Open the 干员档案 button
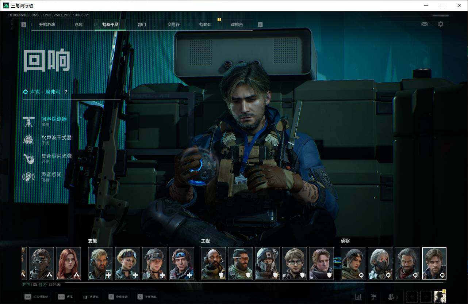 [148, 297]
